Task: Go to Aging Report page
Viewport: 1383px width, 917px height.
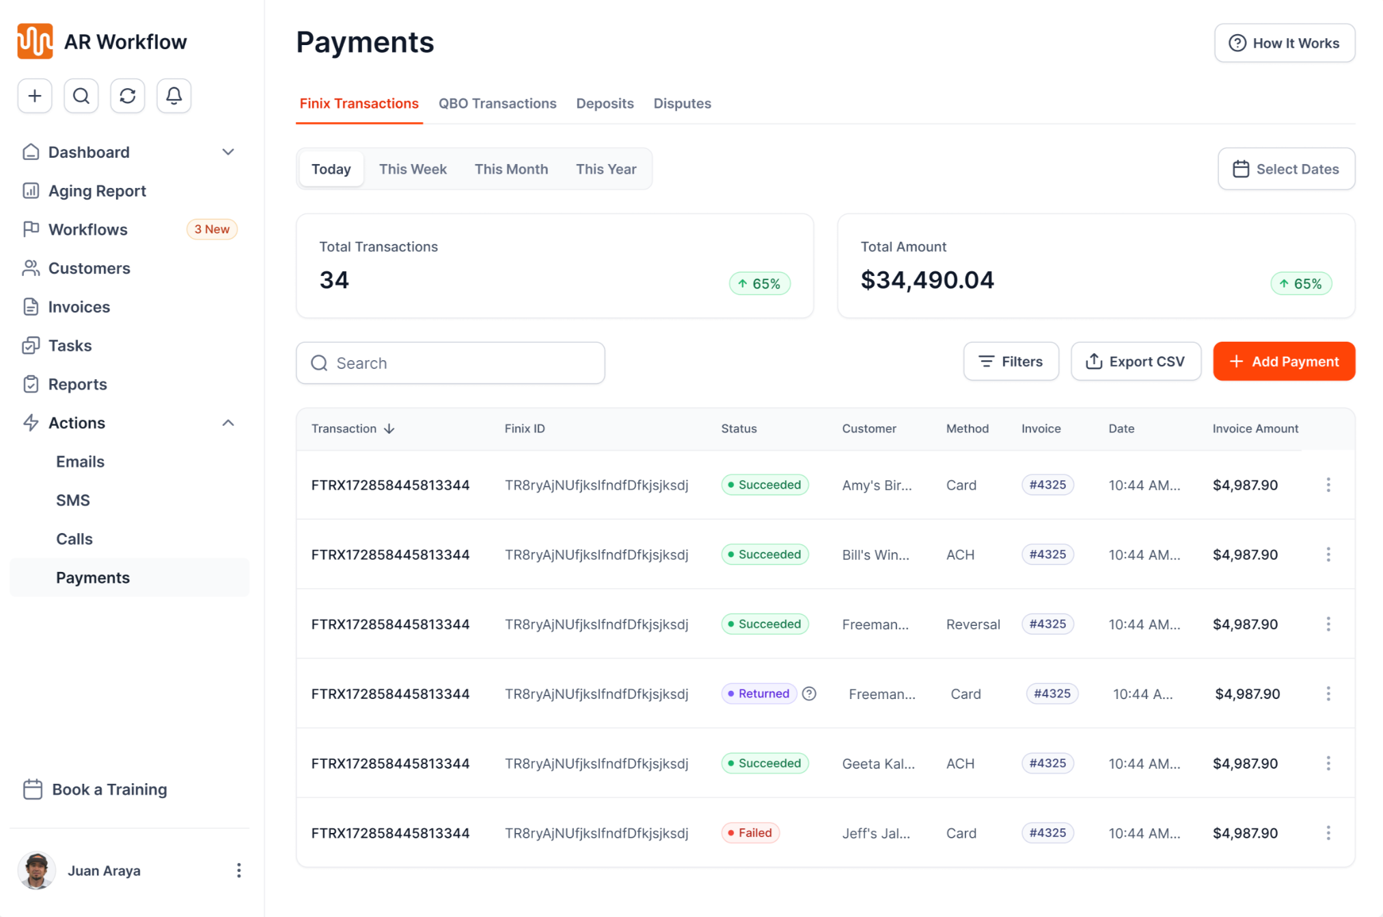Action: [x=97, y=191]
